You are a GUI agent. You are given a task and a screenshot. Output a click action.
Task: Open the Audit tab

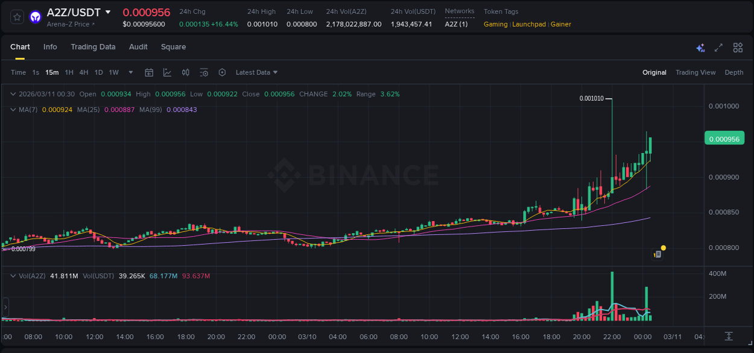[x=138, y=47]
